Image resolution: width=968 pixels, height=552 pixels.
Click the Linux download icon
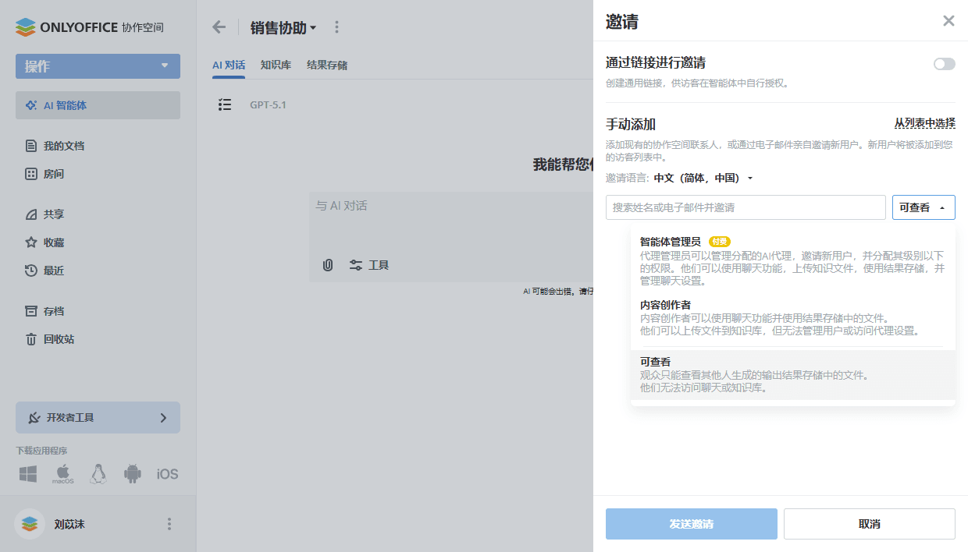[x=98, y=473]
